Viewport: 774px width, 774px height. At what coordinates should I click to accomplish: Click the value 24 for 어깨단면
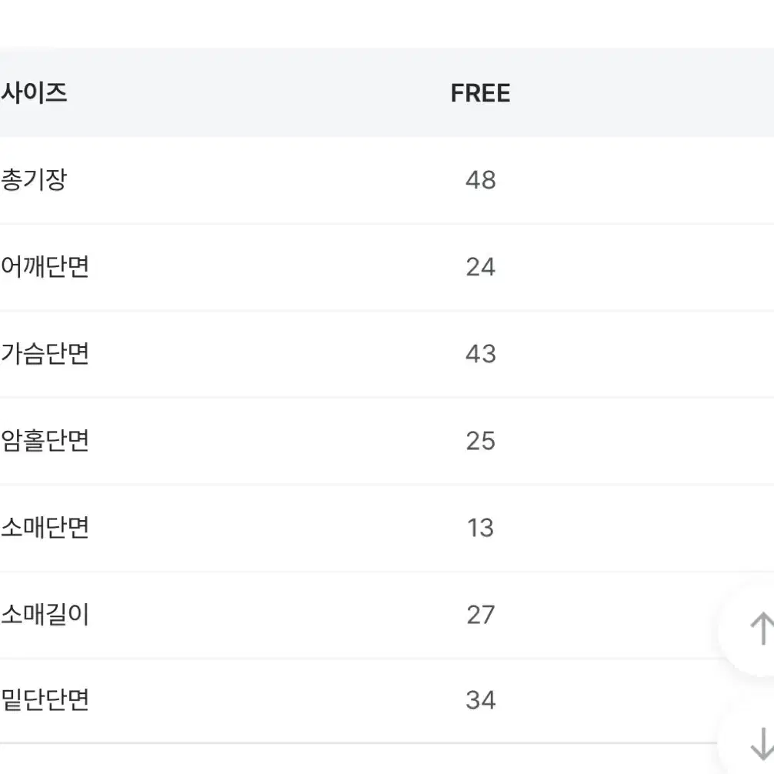[x=480, y=267]
